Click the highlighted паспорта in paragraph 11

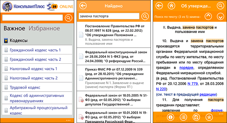point(216,100)
